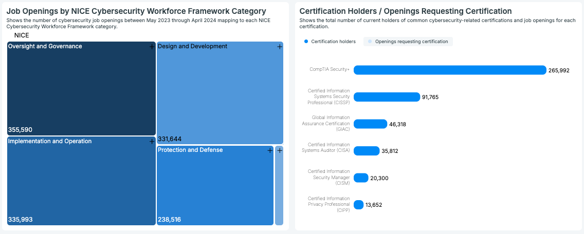Select the CISSP certification bar
The width and height of the screenshot is (584, 234).
387,97
